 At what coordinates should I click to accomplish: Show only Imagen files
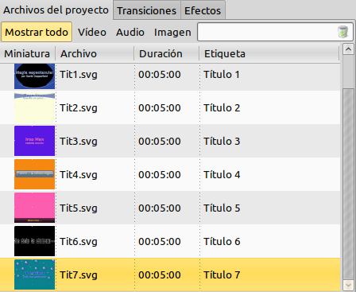click(172, 32)
